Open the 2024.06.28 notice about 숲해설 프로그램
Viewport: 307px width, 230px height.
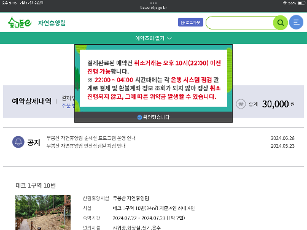[91, 138]
